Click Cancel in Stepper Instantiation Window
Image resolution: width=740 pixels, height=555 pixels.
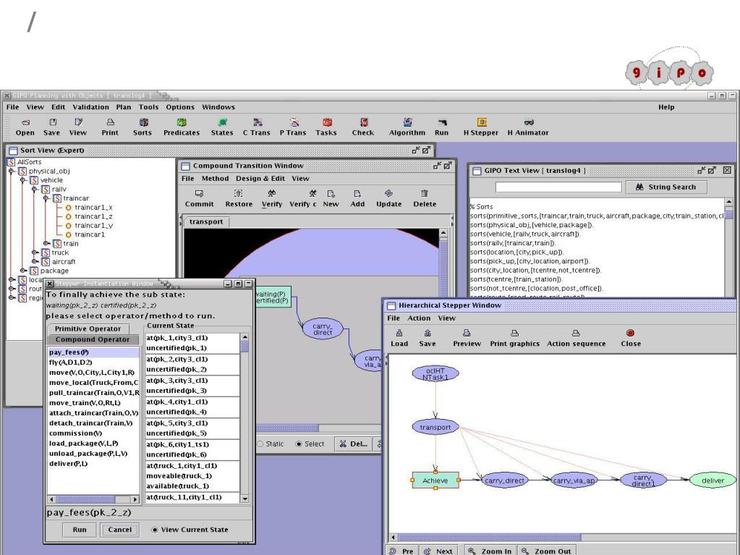pos(120,530)
